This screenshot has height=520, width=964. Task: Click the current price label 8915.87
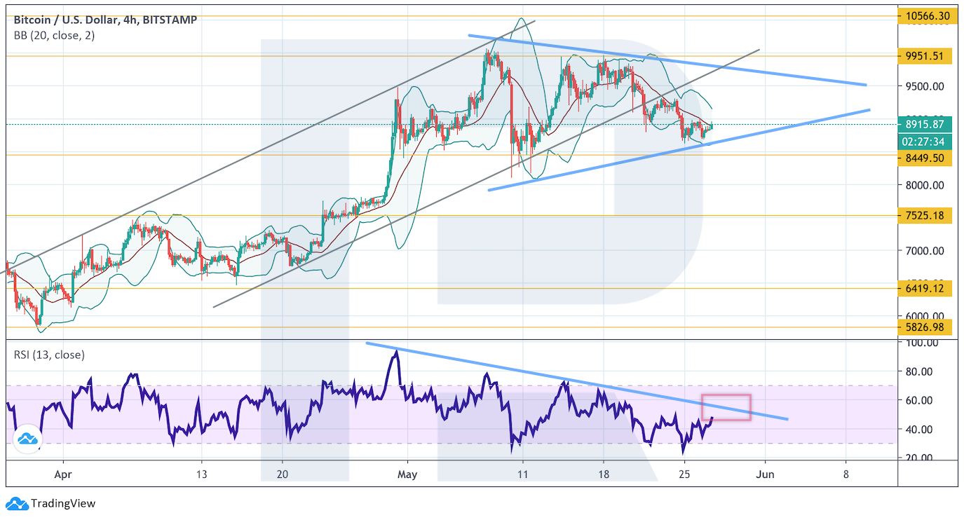925,124
